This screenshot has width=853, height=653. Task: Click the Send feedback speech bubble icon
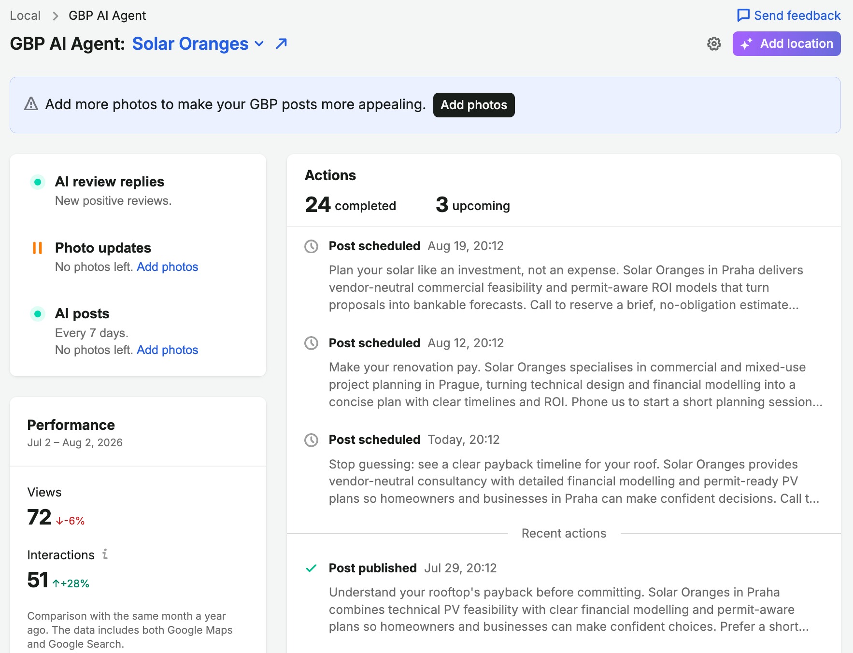tap(743, 15)
